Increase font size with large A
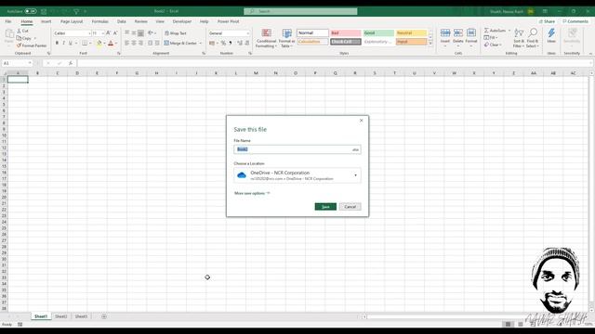595x334 pixels. tap(108, 33)
